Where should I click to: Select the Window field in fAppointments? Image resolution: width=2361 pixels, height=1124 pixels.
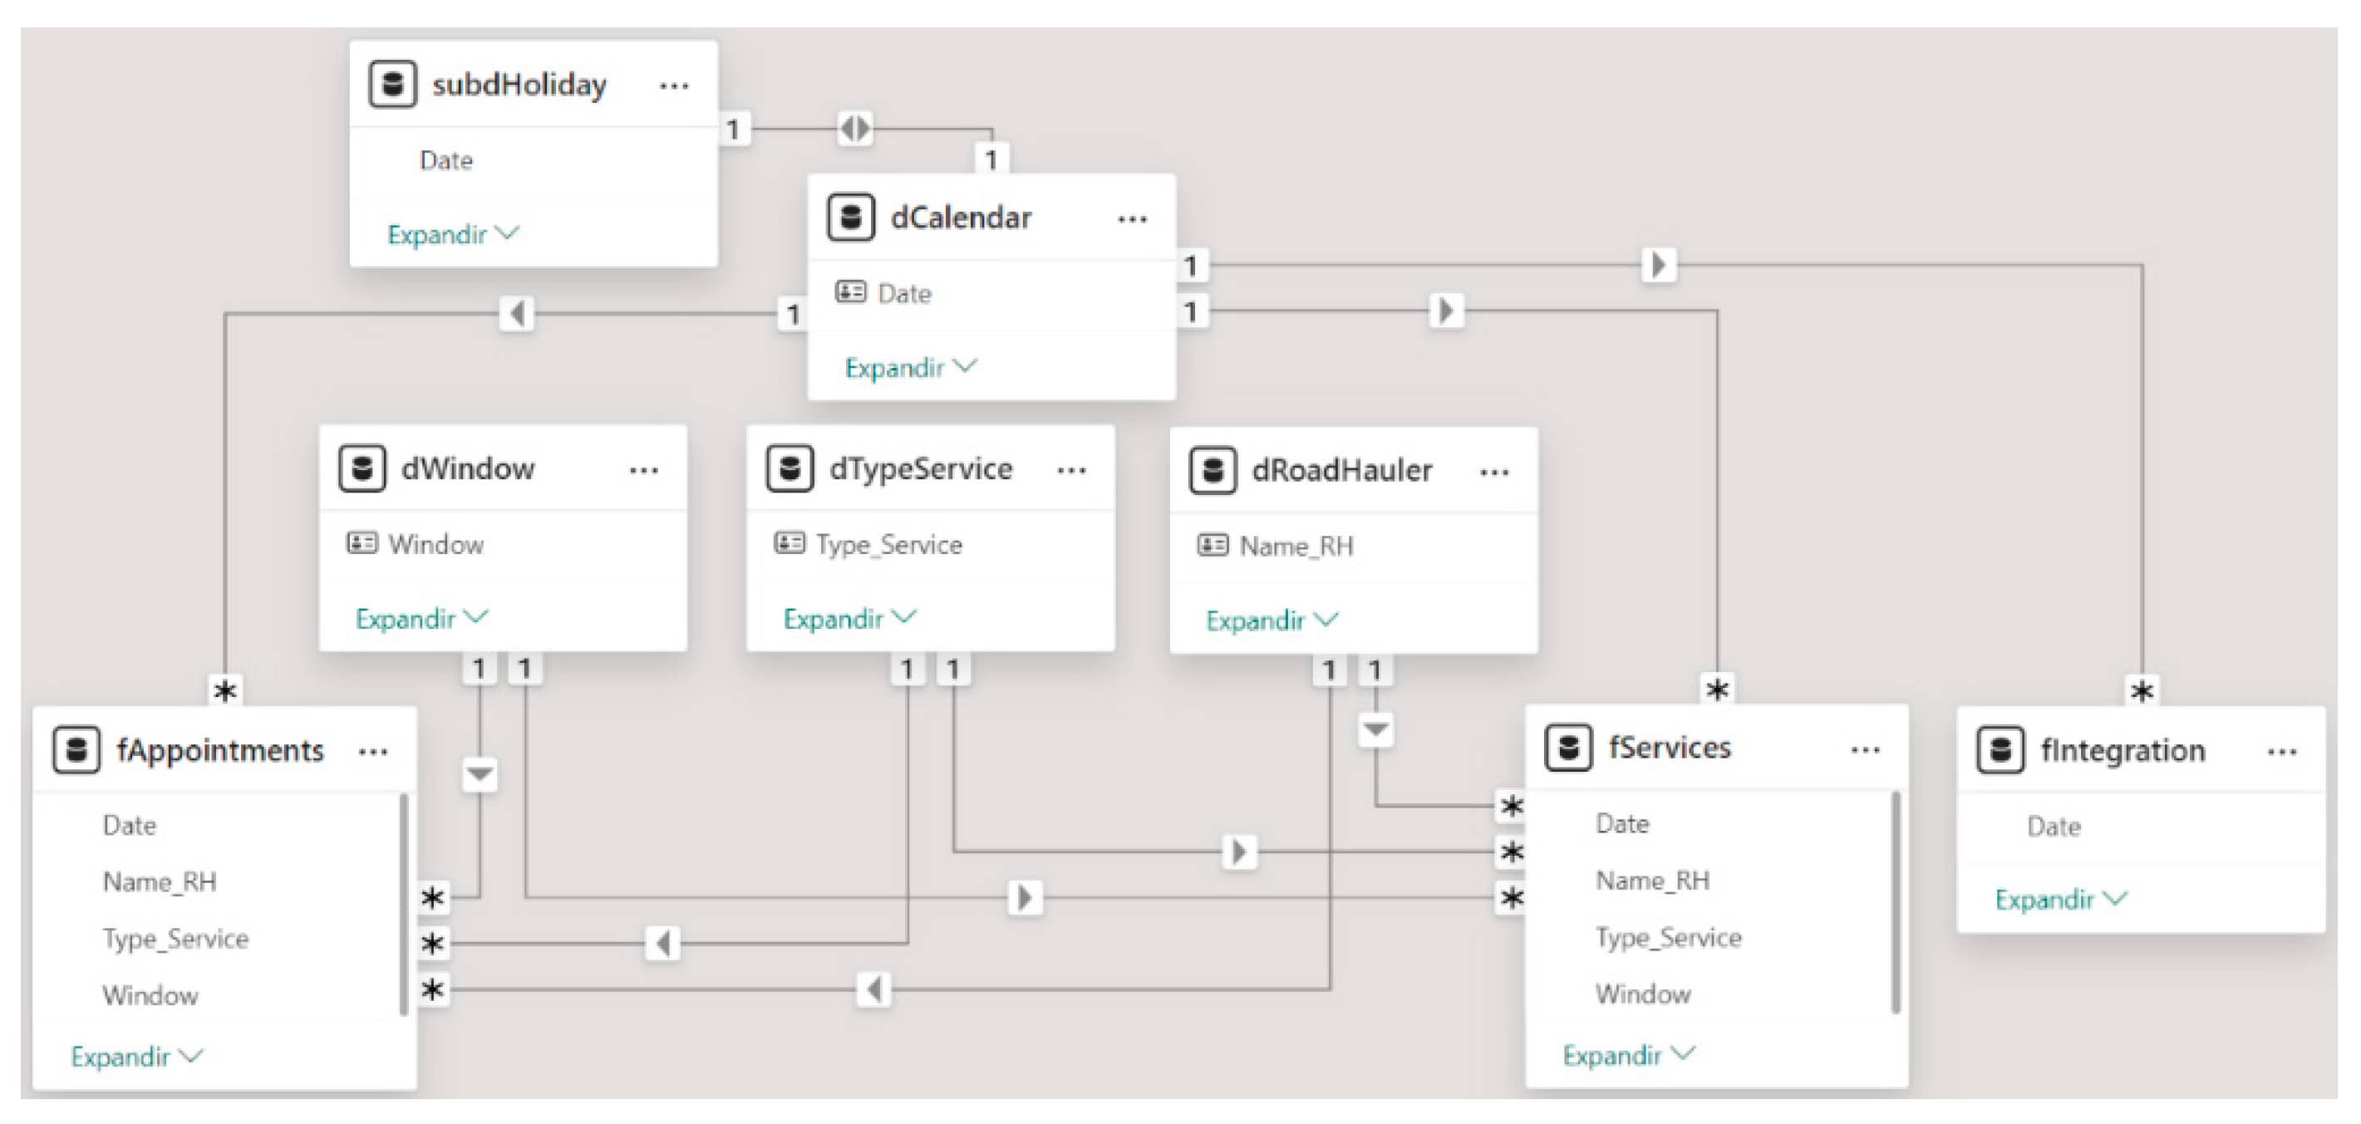[x=150, y=996]
